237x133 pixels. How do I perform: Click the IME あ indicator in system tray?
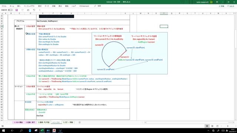tap(227, 130)
